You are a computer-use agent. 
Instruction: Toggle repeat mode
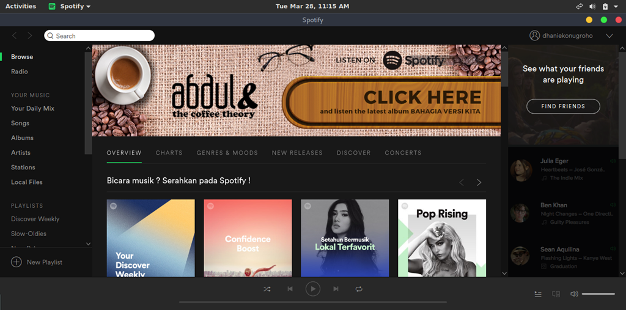tap(359, 289)
